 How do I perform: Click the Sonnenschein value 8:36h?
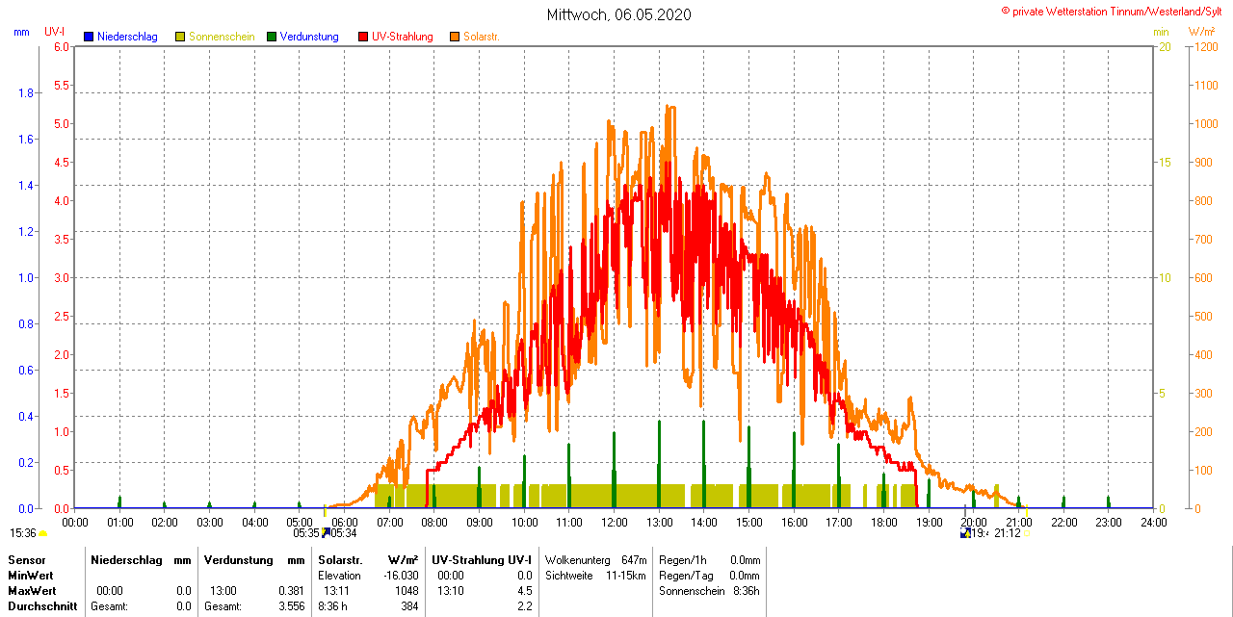point(747,590)
